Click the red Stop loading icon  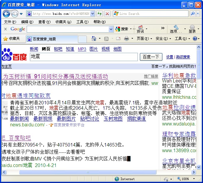tap(107, 14)
